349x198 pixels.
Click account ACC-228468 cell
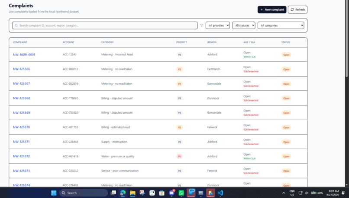(x=70, y=142)
